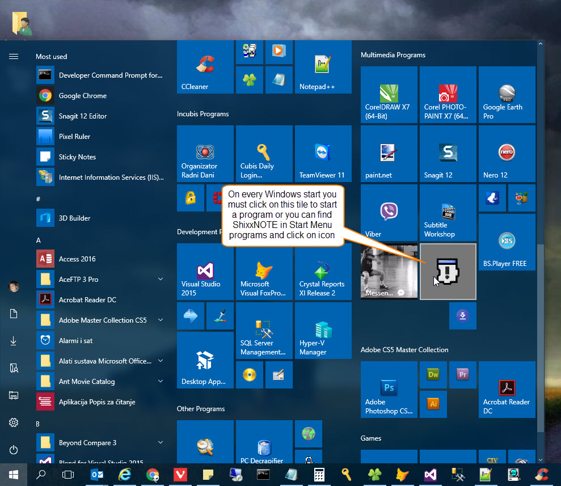561x486 pixels.
Task: Open the Acrobat Reader DC tile
Action: 507,390
